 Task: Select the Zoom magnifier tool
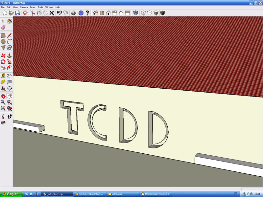3,102
